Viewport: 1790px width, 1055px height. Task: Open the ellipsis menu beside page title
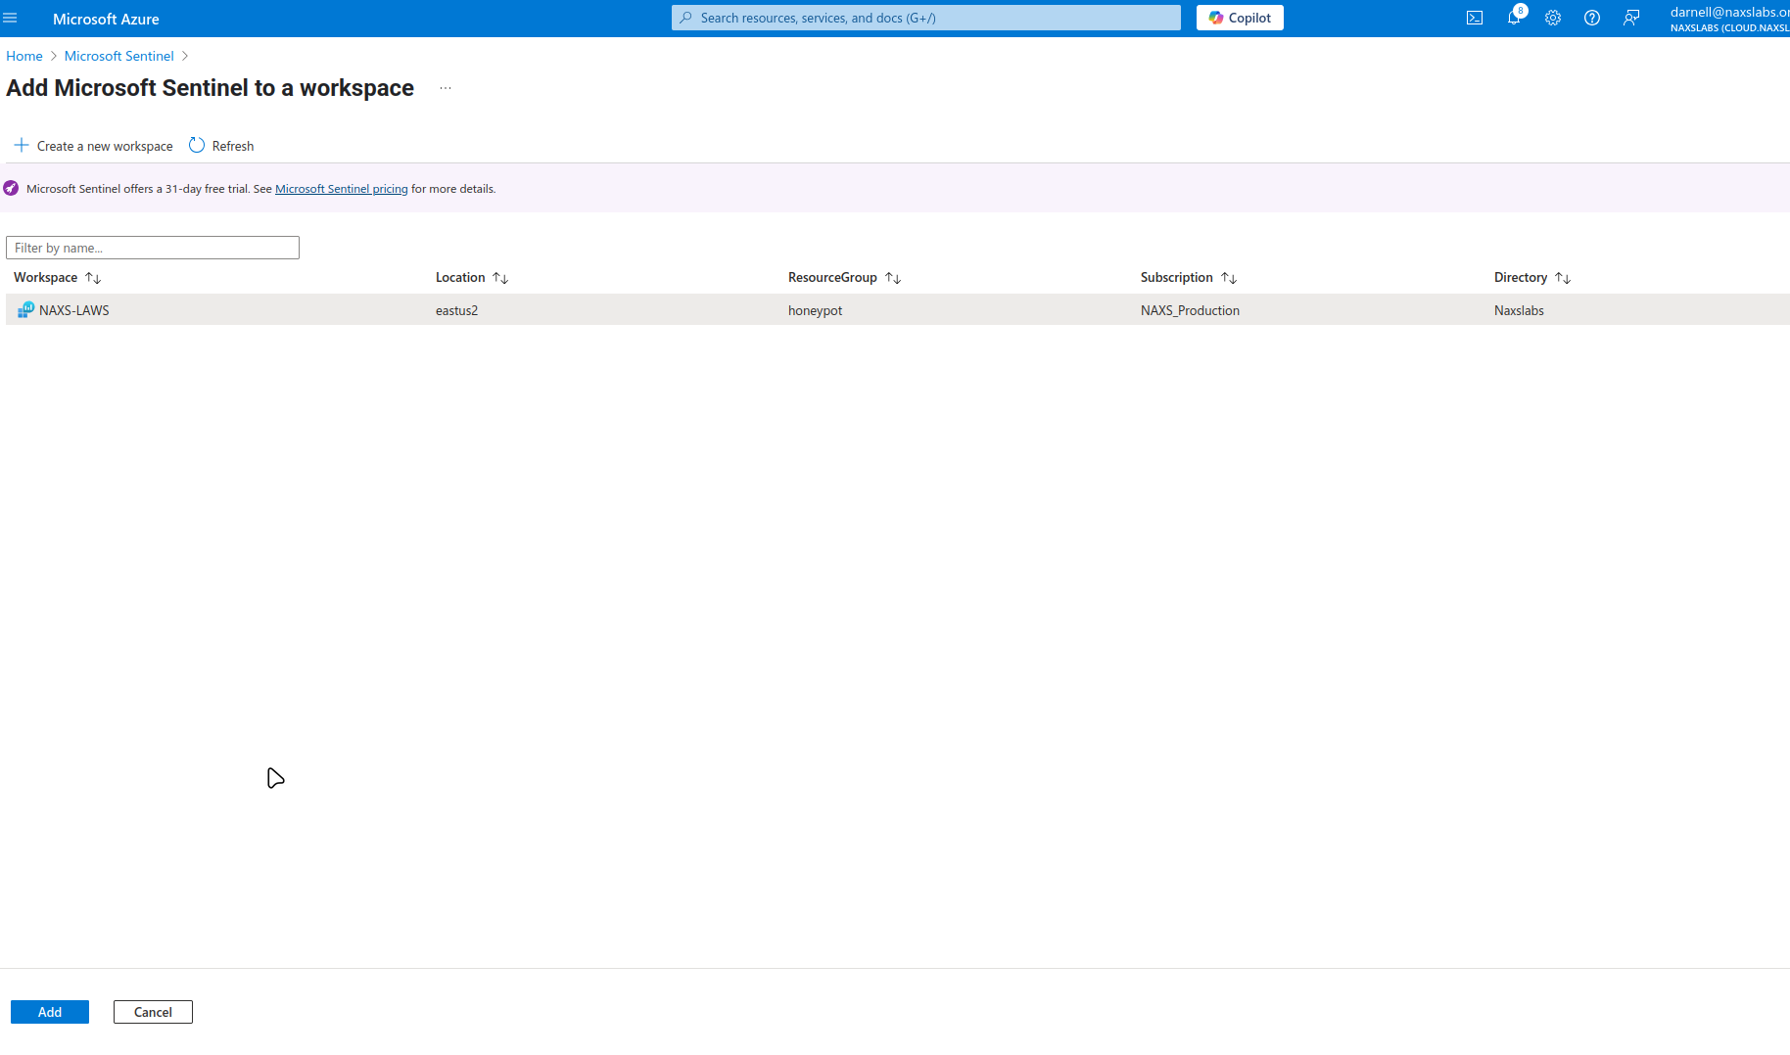[446, 88]
